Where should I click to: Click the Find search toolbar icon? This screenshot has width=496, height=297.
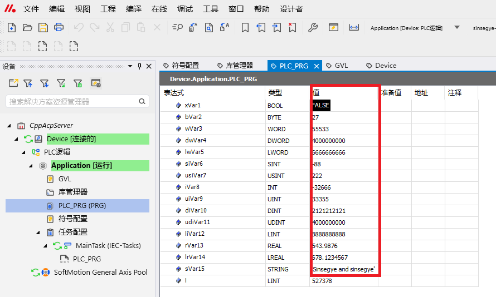point(177,27)
